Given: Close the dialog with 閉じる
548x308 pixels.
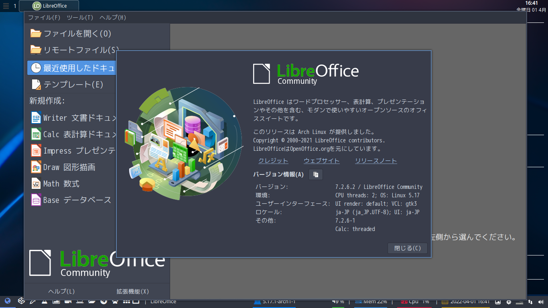Looking at the screenshot, I should pyautogui.click(x=407, y=248).
